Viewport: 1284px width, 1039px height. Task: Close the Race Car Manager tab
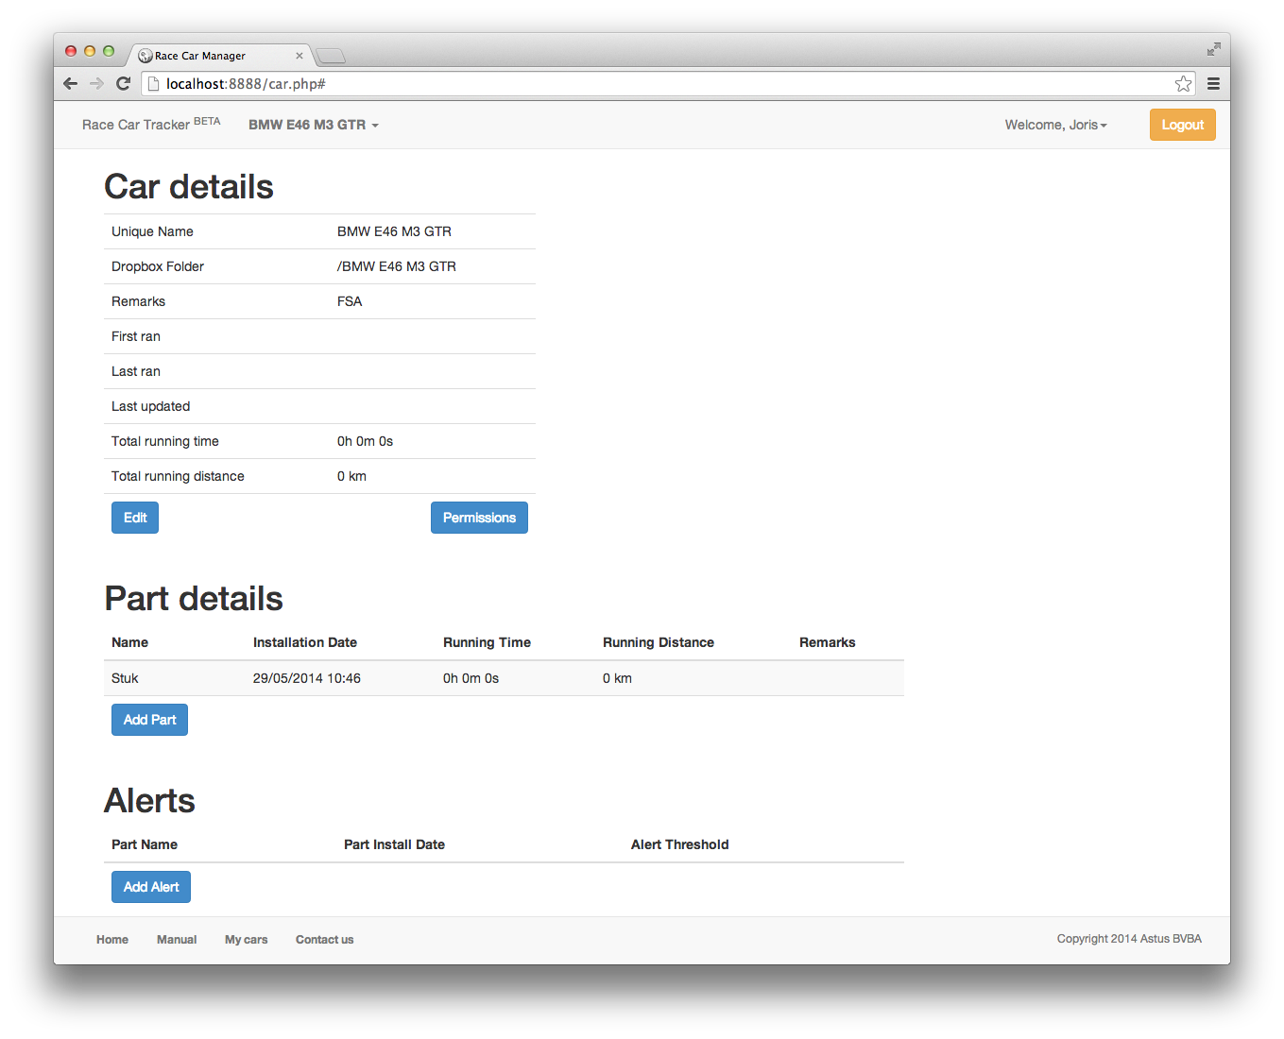pyautogui.click(x=300, y=56)
